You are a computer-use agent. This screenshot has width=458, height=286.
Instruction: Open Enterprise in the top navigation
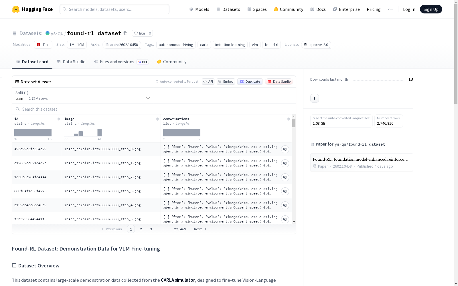coord(346,9)
